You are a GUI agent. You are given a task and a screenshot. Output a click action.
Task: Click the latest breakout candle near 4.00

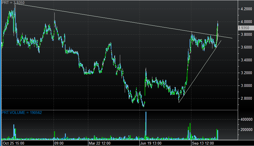pos(218,27)
